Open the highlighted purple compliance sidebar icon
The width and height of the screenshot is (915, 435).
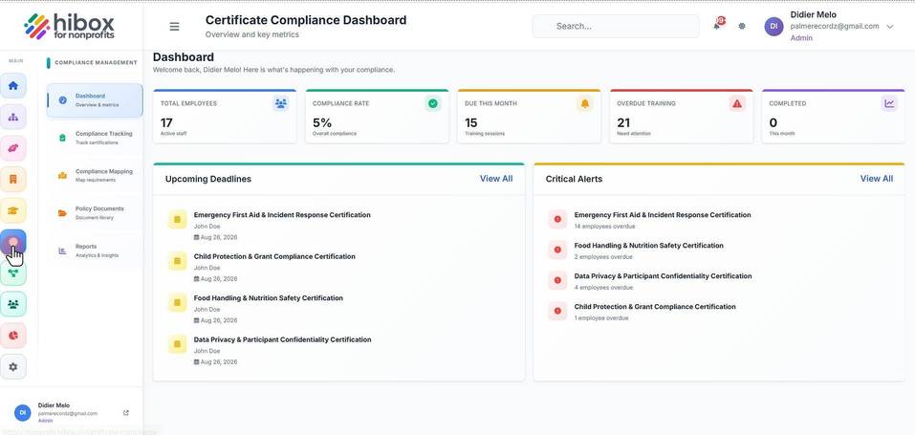[x=13, y=242]
